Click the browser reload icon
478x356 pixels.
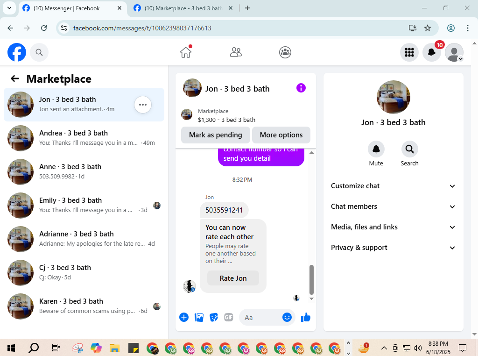point(44,28)
